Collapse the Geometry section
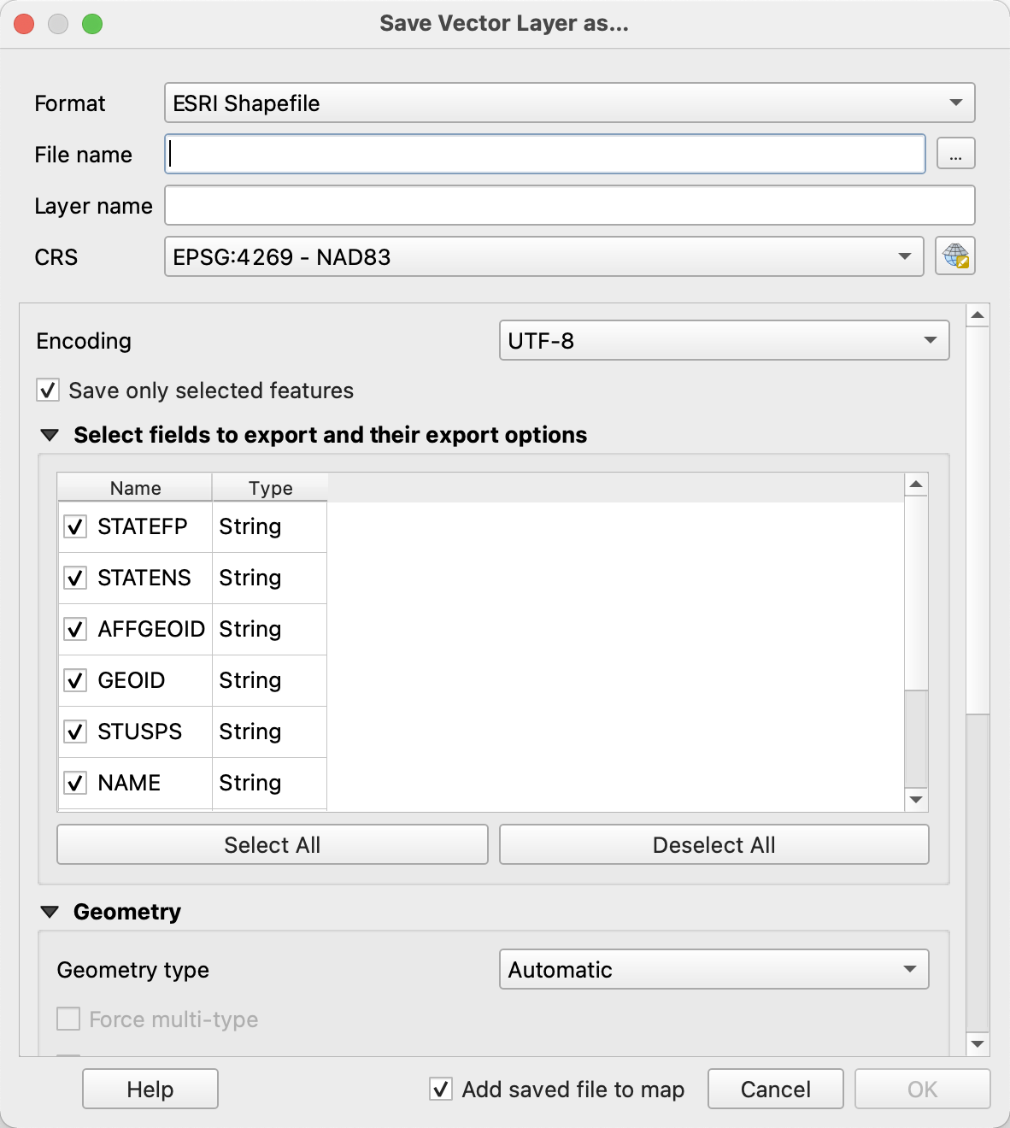Screen dimensions: 1010x1128 click(x=49, y=911)
